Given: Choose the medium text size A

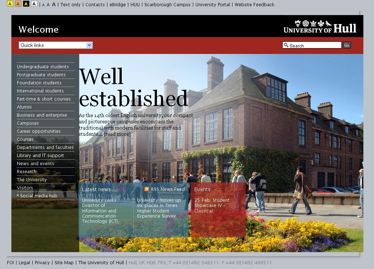Looking at the screenshot, I should click(x=48, y=5).
